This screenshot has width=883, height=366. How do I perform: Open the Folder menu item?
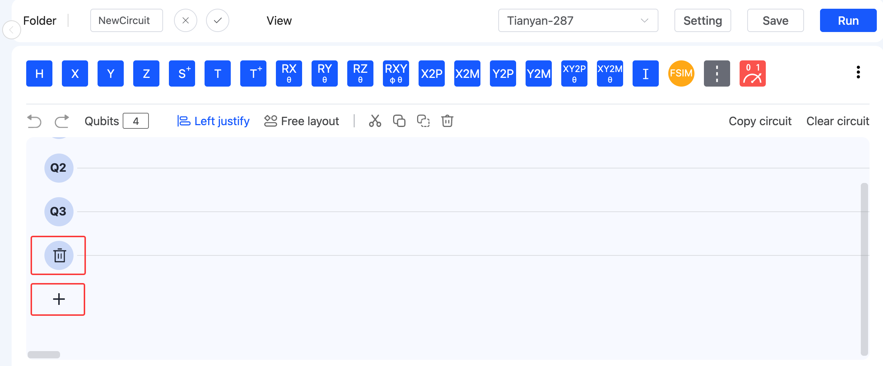pos(40,21)
